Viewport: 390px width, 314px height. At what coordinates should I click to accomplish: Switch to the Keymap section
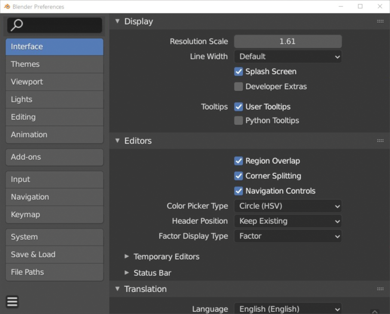click(x=54, y=214)
